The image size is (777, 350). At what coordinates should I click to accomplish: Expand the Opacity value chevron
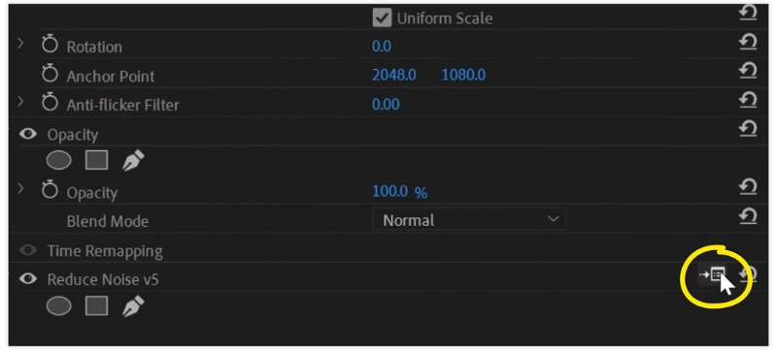coord(20,189)
